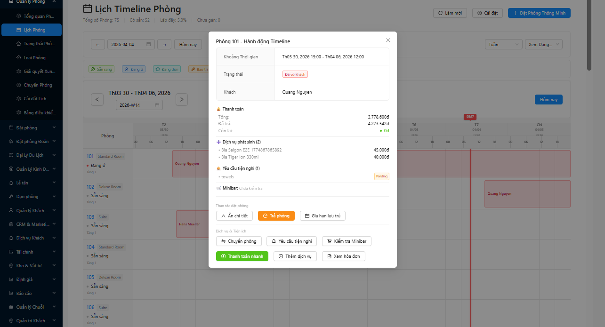This screenshot has width=605, height=327.
Task: Click the Đã có khách status tag
Action: pos(295,74)
